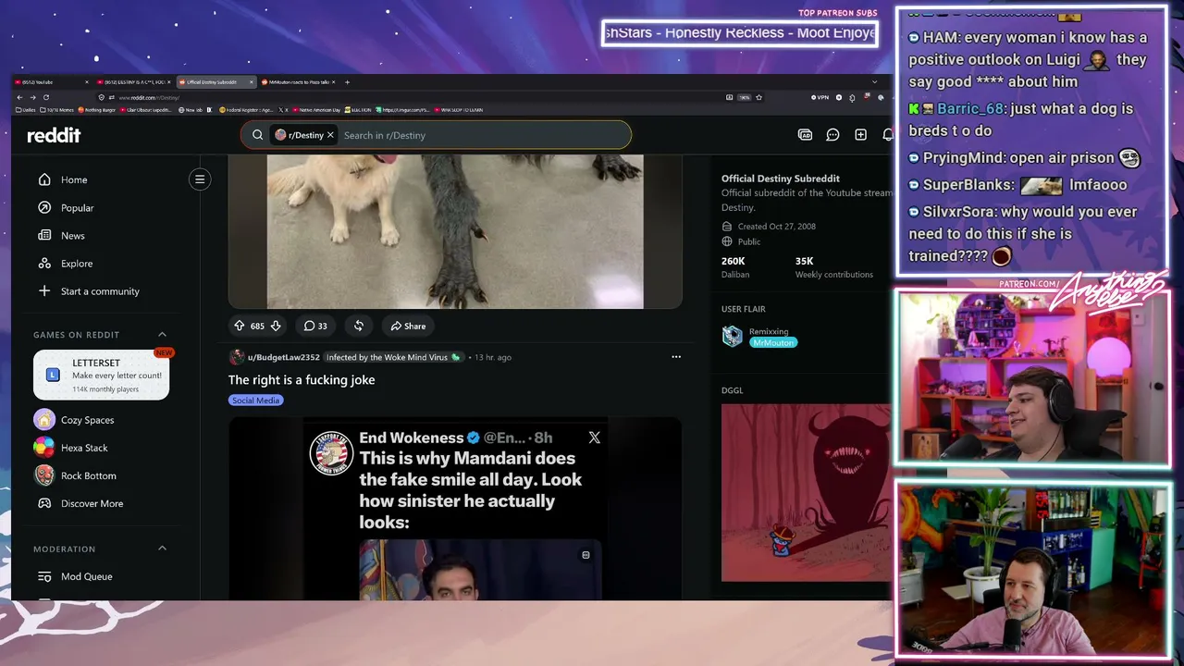Go forward in the browser

point(32,97)
